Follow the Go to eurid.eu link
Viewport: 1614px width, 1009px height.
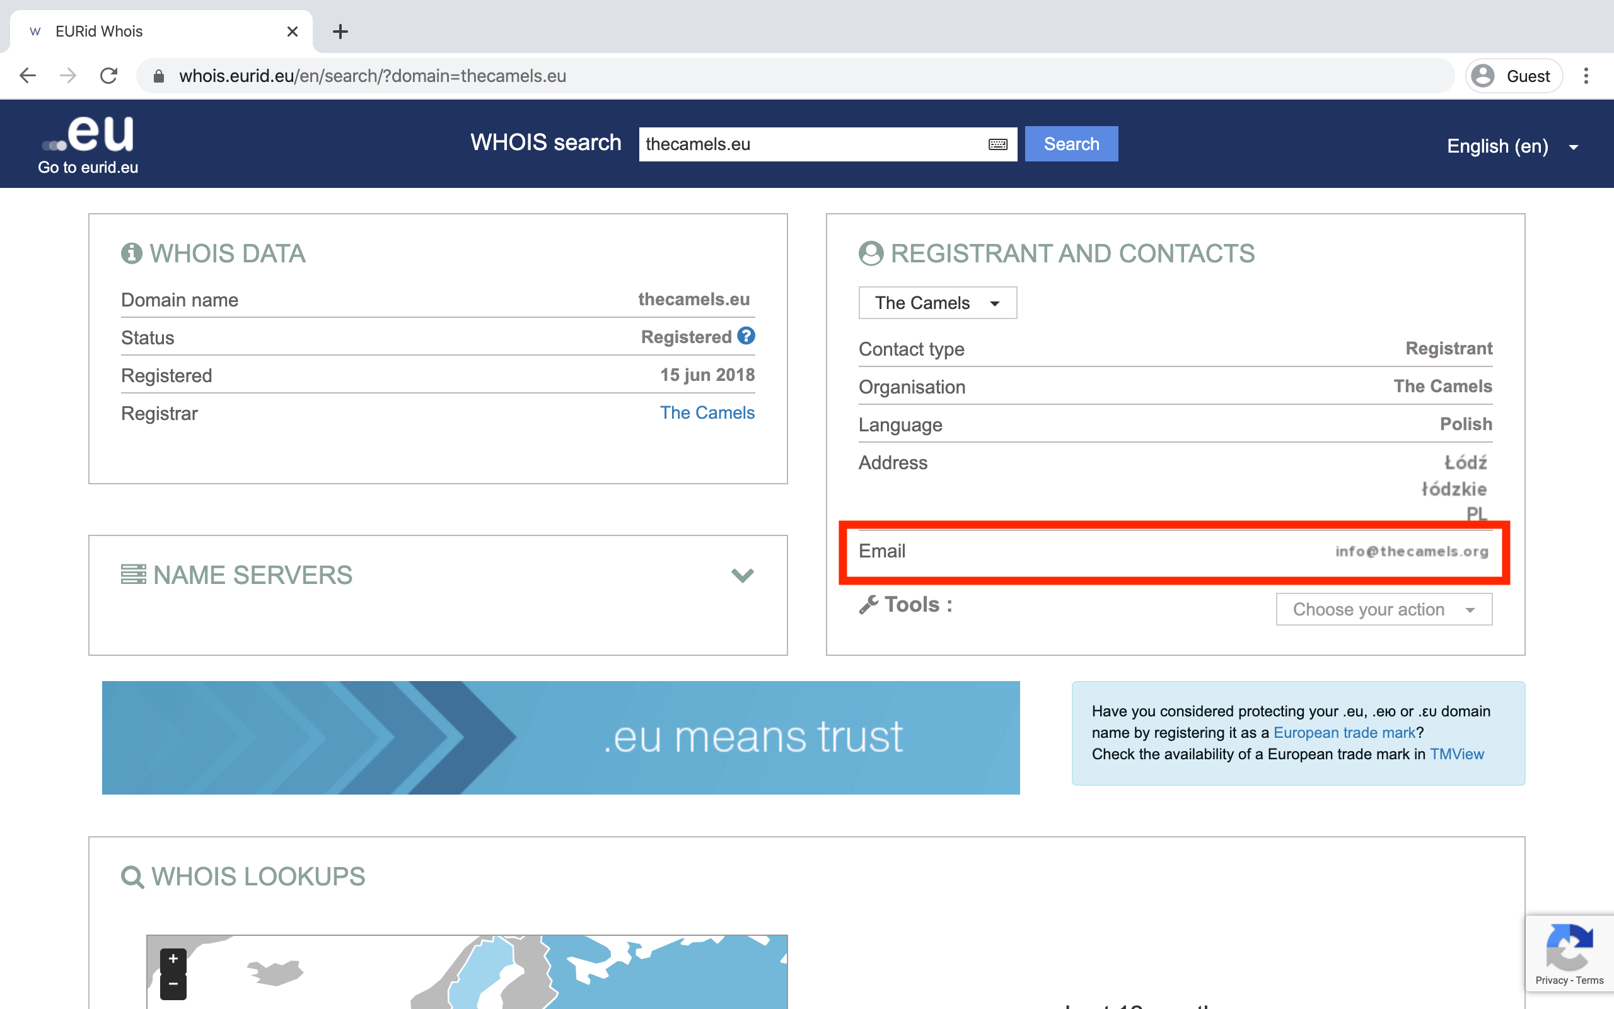88,167
